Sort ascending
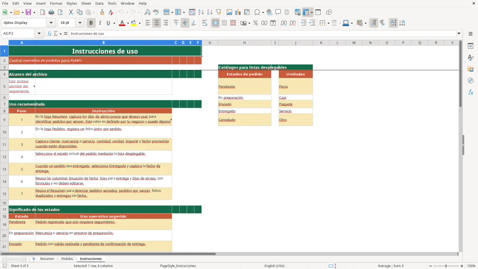 tap(201, 12)
